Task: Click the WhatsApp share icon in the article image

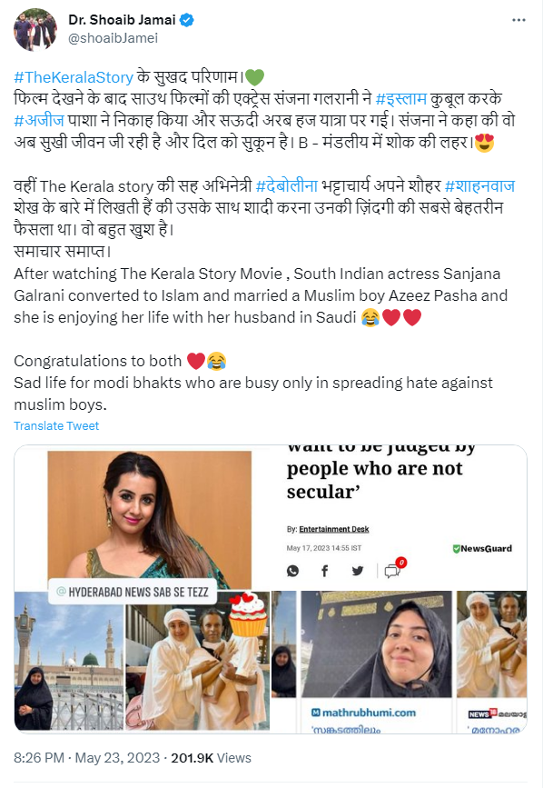Action: point(292,571)
